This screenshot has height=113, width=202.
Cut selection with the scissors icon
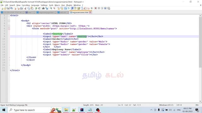[x=25, y=8]
